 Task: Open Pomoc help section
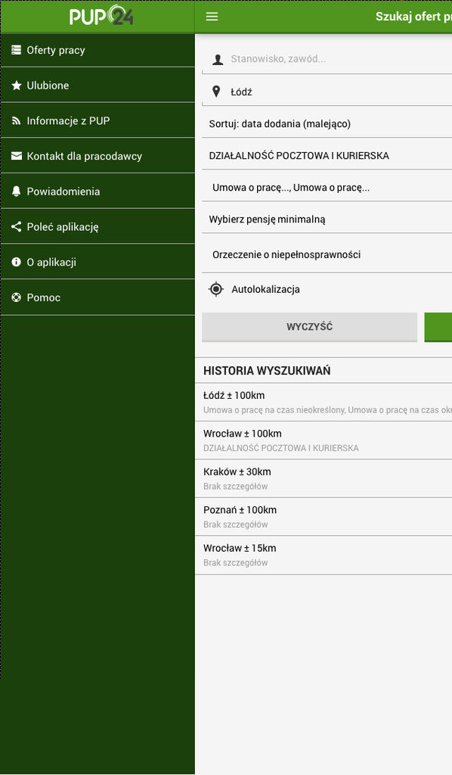tap(98, 297)
